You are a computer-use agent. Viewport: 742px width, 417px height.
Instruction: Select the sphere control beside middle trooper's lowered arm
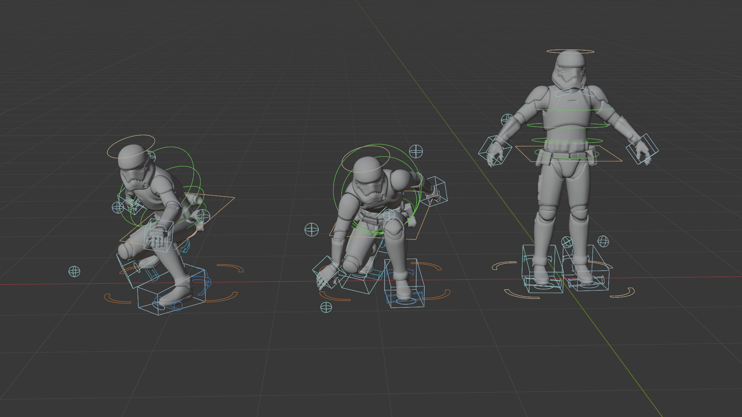coord(311,229)
